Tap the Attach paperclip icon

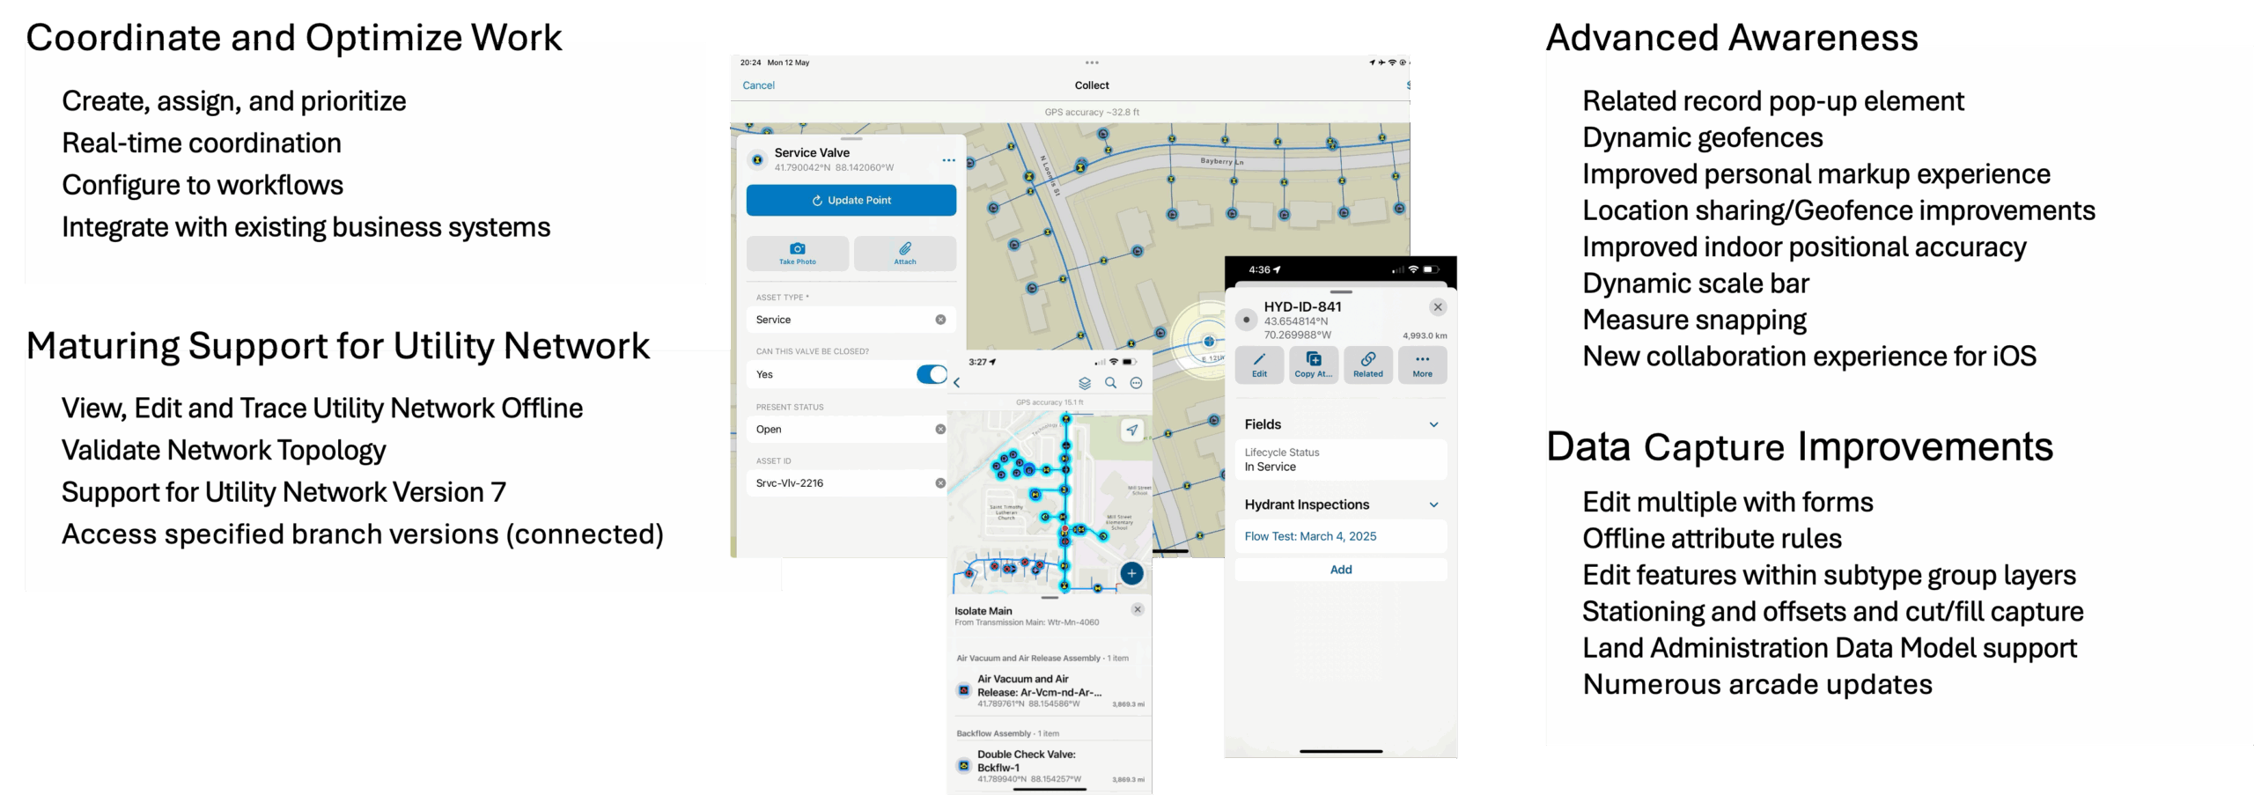coord(904,249)
